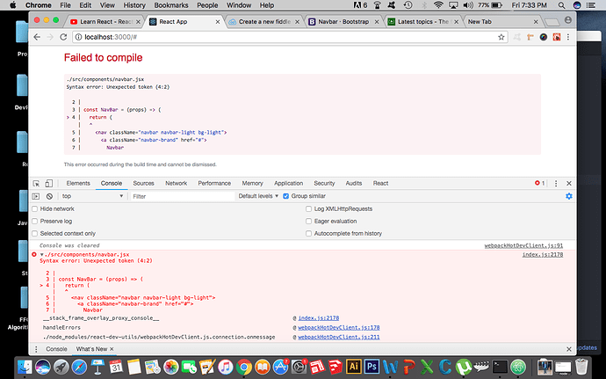Viewport: 606px width, 379px height.
Task: Switch to the drawer Console tab
Action: (x=56, y=349)
